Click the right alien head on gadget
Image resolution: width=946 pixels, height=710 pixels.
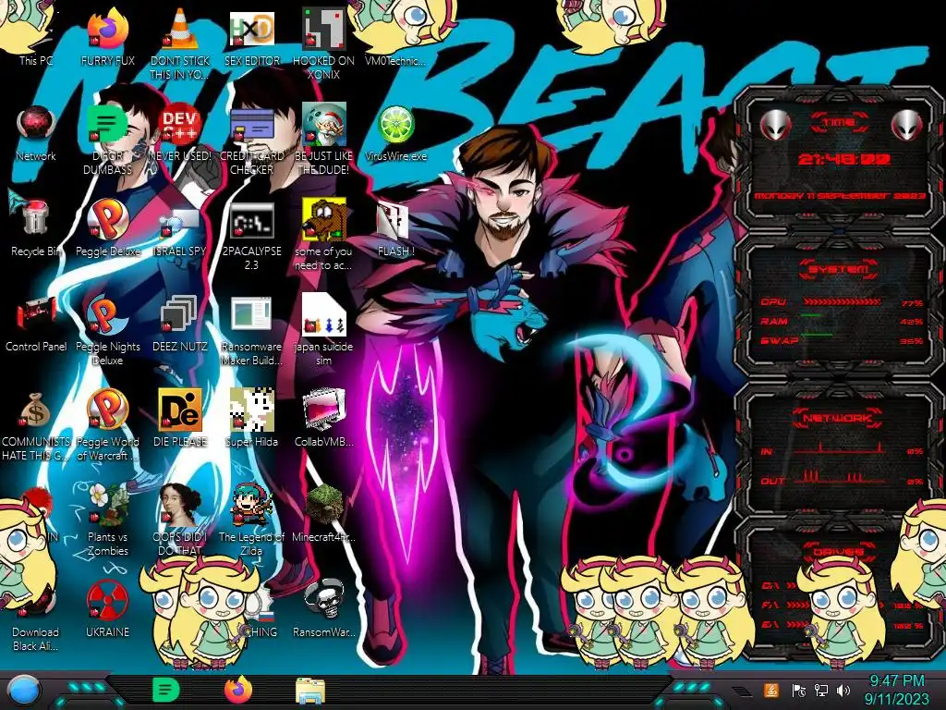(906, 126)
